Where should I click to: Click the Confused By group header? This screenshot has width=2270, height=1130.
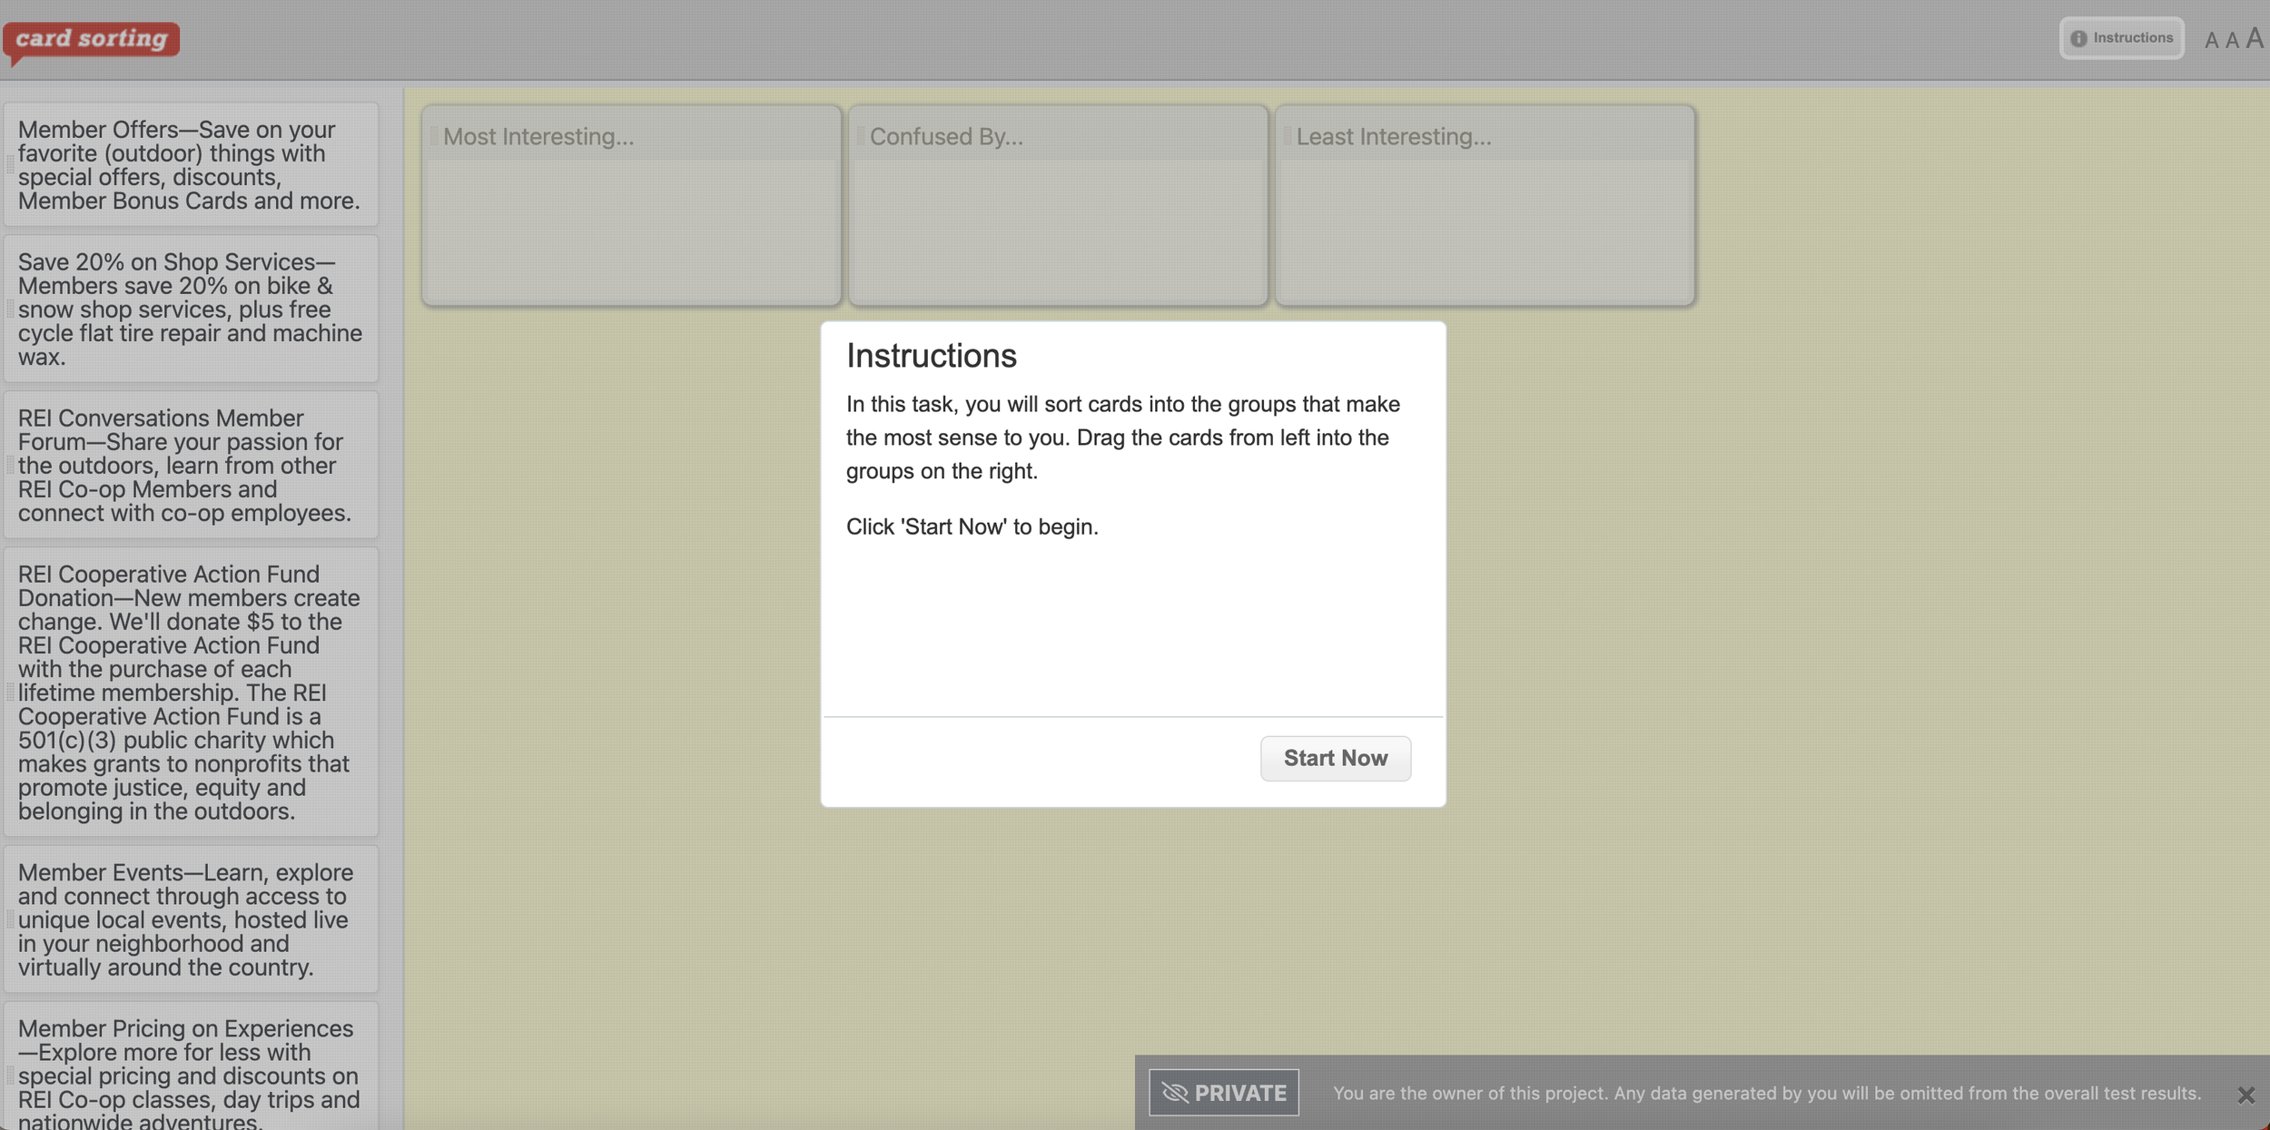946,136
